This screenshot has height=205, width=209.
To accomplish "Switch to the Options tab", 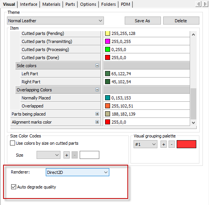I will [x=88, y=4].
